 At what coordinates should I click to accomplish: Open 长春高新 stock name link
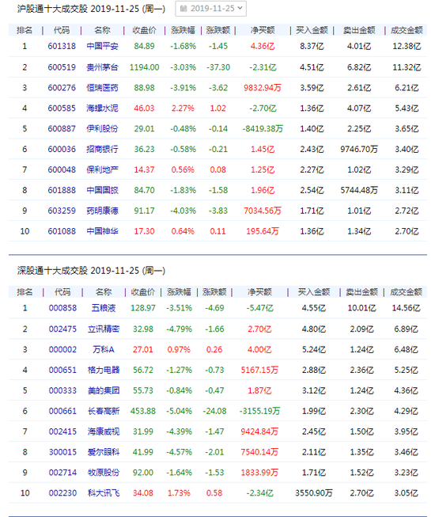pyautogui.click(x=104, y=411)
